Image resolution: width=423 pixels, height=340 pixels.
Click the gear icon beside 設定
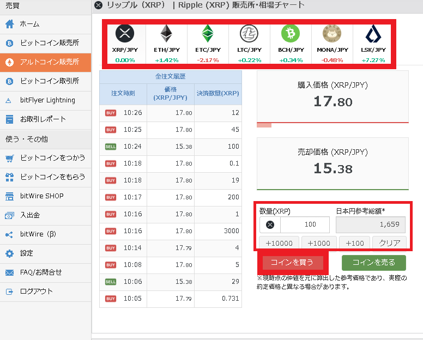coord(10,253)
